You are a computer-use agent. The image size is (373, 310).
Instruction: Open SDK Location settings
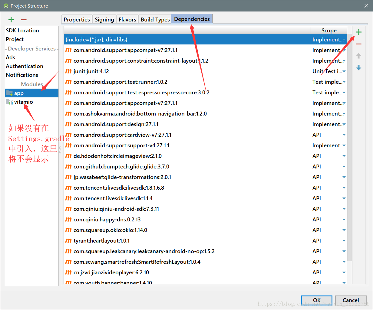(x=22, y=31)
